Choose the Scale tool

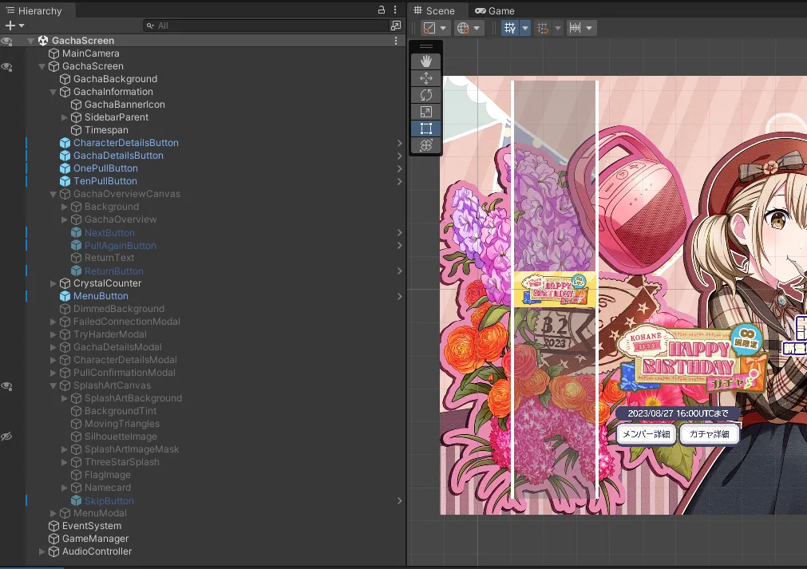[425, 111]
